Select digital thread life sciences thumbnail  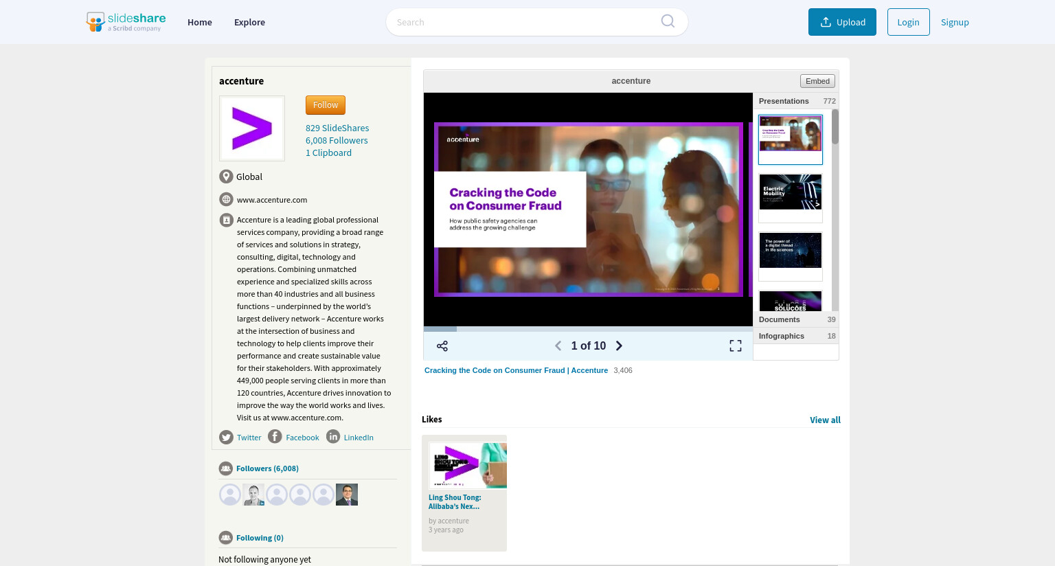point(791,256)
